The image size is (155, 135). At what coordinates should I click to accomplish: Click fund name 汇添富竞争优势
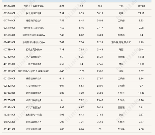(33, 50)
